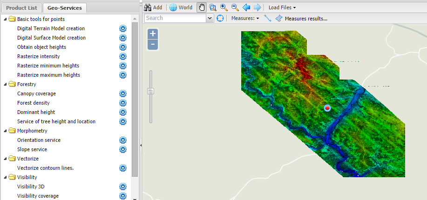Viewport: 427px width, 200px height.
Task: Click the Add layer button
Action: 153,7
